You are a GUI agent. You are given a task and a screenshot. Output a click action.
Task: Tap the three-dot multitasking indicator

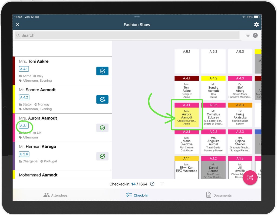tap(137, 17)
